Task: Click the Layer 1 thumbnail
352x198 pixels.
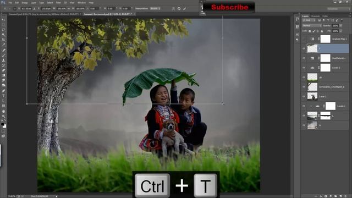Action: [312, 97]
